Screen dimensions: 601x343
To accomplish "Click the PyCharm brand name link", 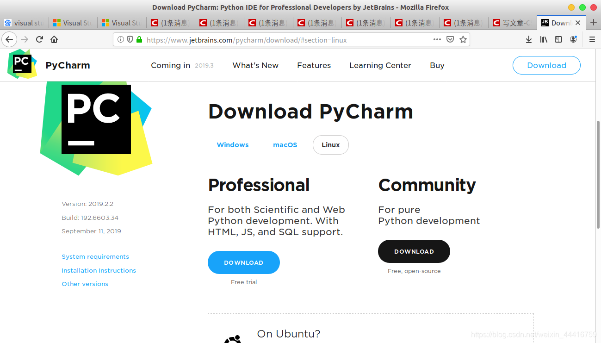I will [68, 65].
